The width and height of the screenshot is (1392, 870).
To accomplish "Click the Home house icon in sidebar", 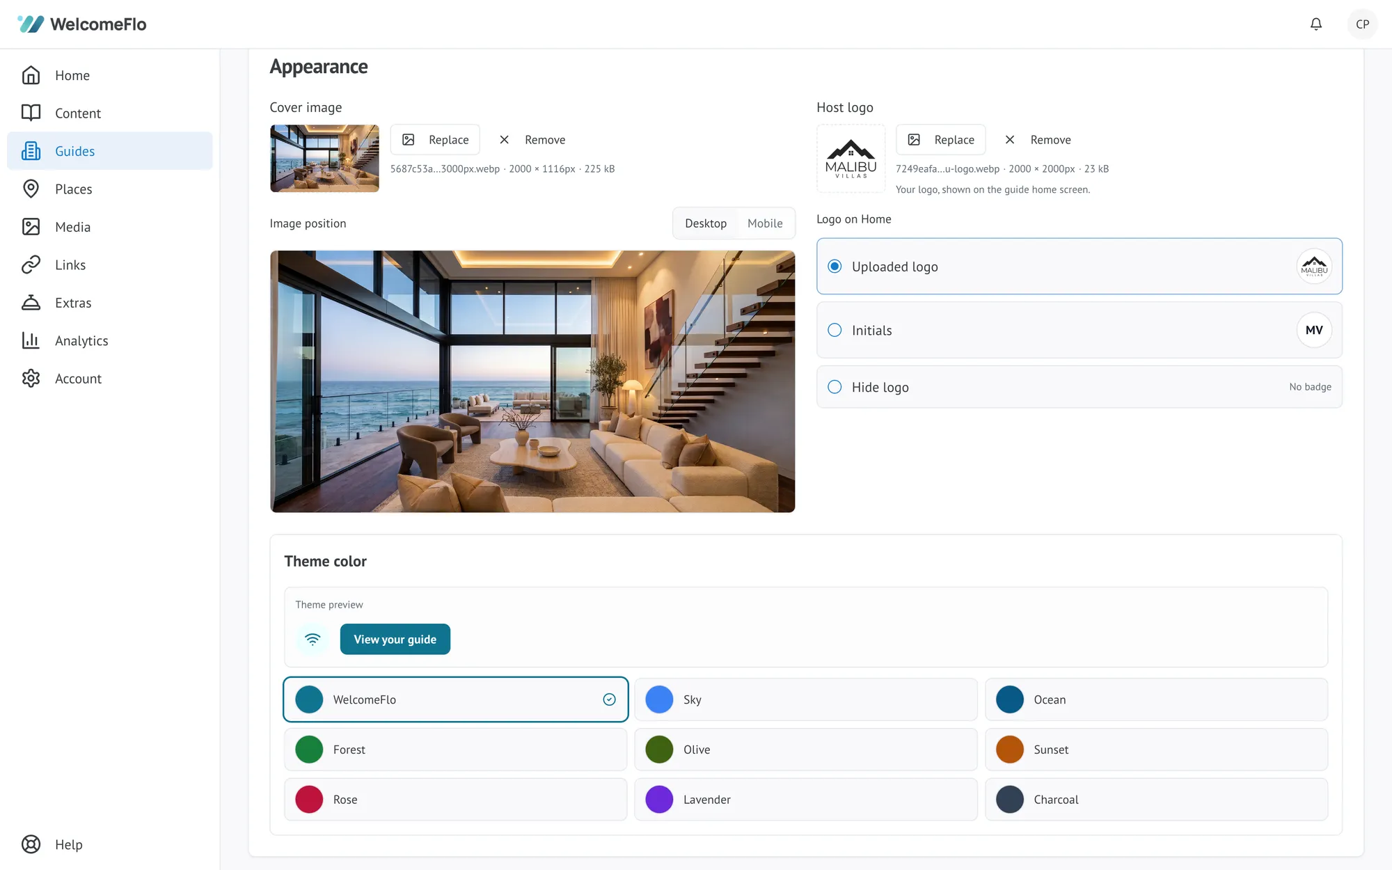I will 31,75.
